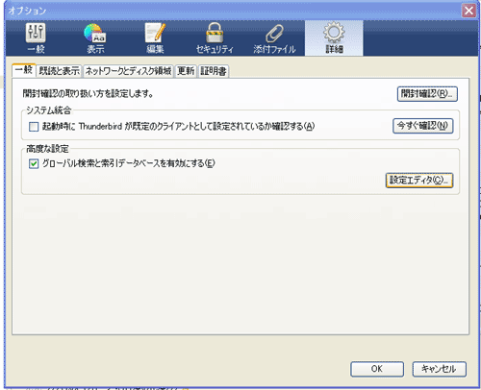Image resolution: width=481 pixels, height=390 pixels.
Task: Switch to the 一般 sub-tab
Action: 24,70
